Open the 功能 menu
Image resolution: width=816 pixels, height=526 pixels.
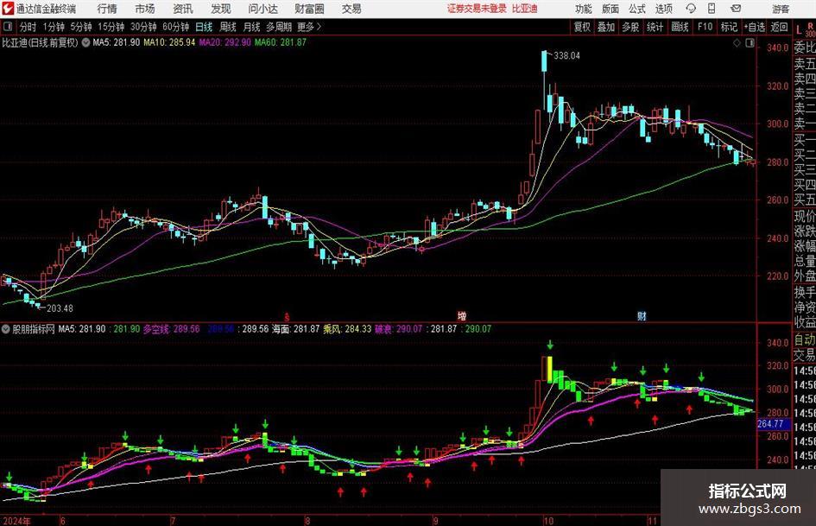[x=584, y=9]
